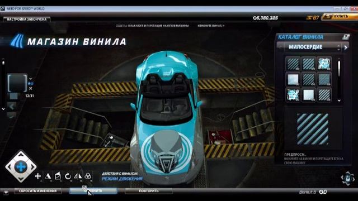
Task: Select wide-striped vinyl ending bottom row
Action: [x=324, y=95]
